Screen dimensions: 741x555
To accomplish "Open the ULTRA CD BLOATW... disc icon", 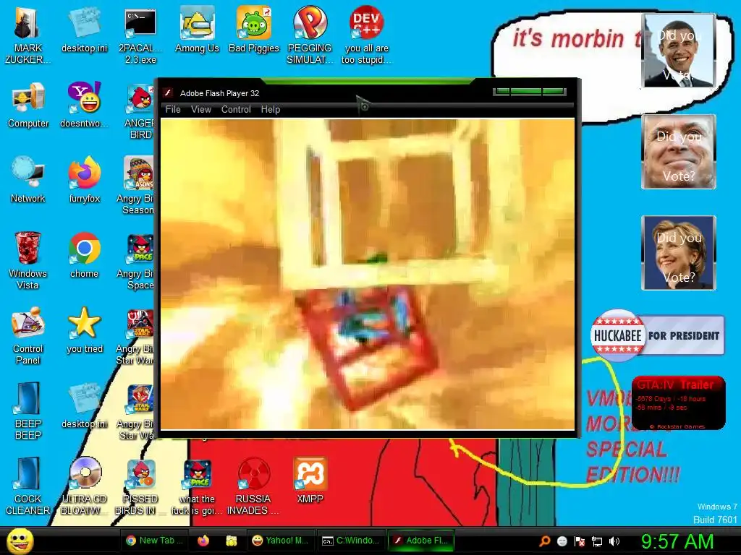I will [x=84, y=486].
